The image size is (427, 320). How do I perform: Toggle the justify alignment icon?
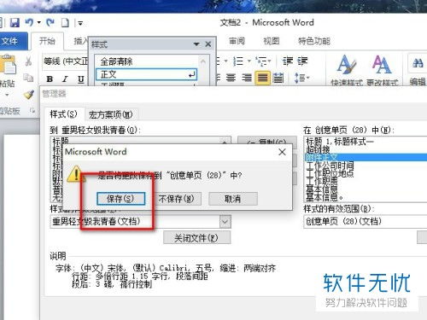[x=262, y=78]
